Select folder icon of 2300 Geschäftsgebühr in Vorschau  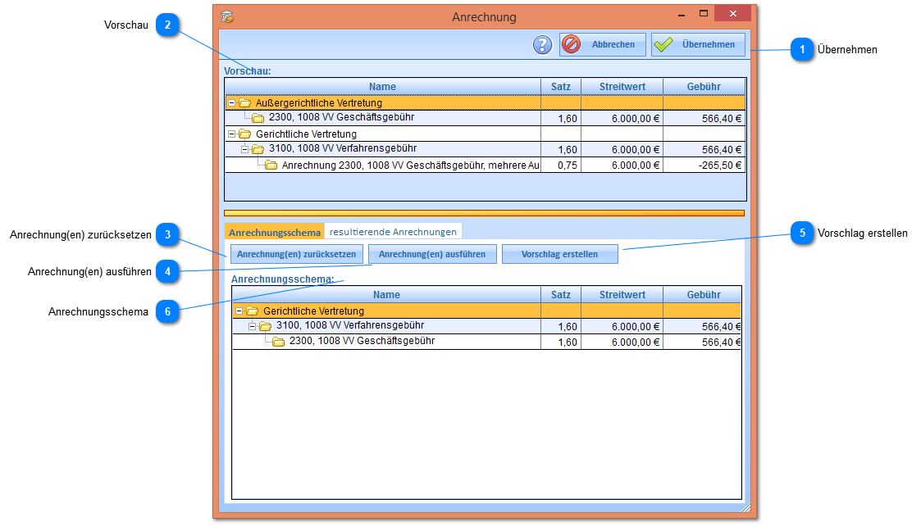tap(258, 118)
